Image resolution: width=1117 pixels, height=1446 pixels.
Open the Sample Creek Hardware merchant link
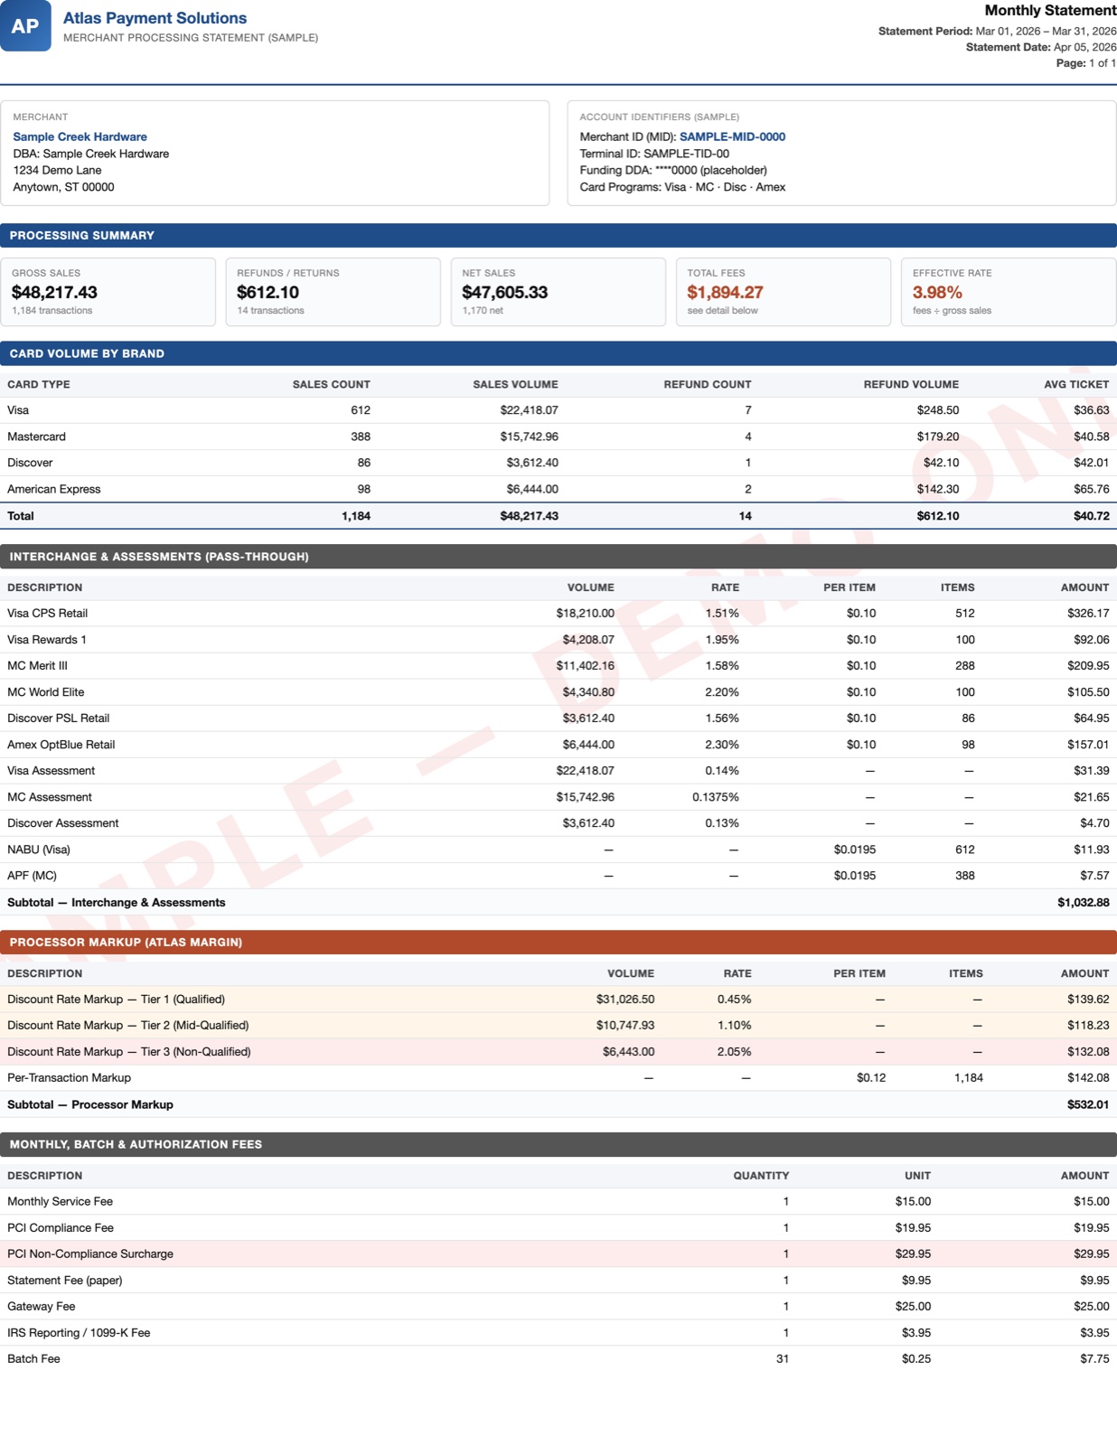pos(80,136)
